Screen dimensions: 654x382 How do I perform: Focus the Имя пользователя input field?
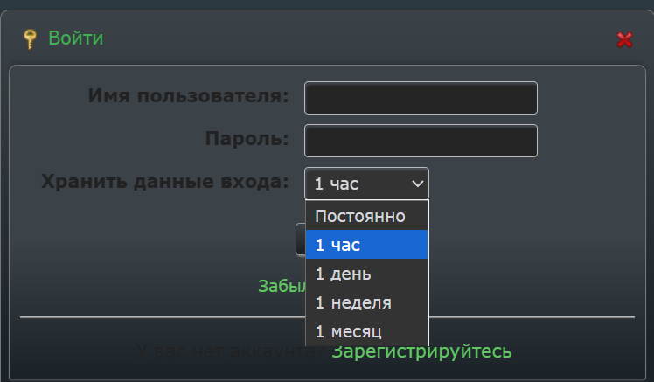pyautogui.click(x=421, y=98)
